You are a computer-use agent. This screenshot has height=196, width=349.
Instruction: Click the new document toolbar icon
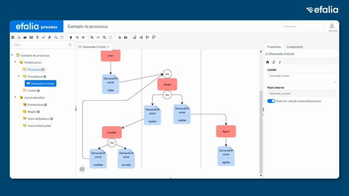(x=19, y=37)
